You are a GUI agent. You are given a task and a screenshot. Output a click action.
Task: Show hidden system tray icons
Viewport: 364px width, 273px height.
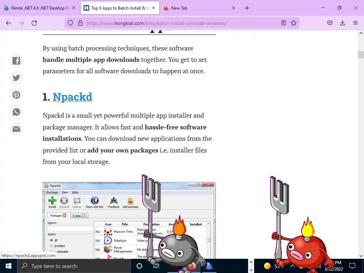292,266
